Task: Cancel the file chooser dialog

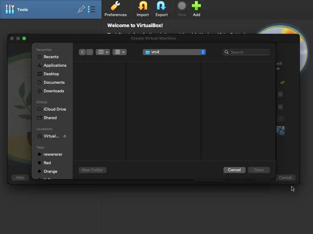Action: coord(234,170)
